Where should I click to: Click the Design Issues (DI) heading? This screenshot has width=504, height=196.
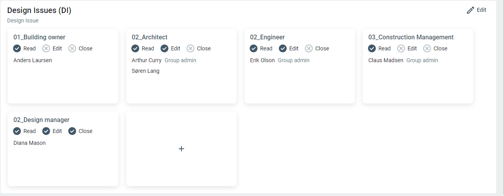pyautogui.click(x=39, y=11)
